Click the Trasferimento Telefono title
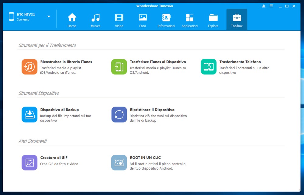Screen dimensions: 304x195 point(240,62)
